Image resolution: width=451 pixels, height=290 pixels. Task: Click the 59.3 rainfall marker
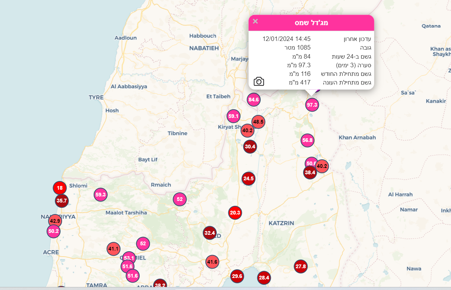coord(100,195)
